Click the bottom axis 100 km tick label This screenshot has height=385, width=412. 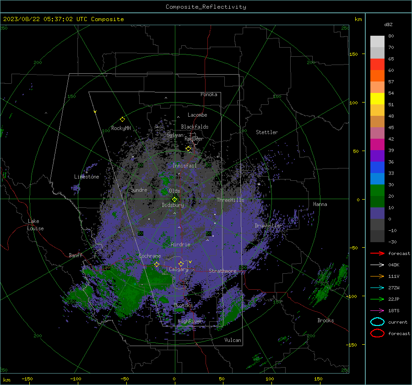(270, 379)
